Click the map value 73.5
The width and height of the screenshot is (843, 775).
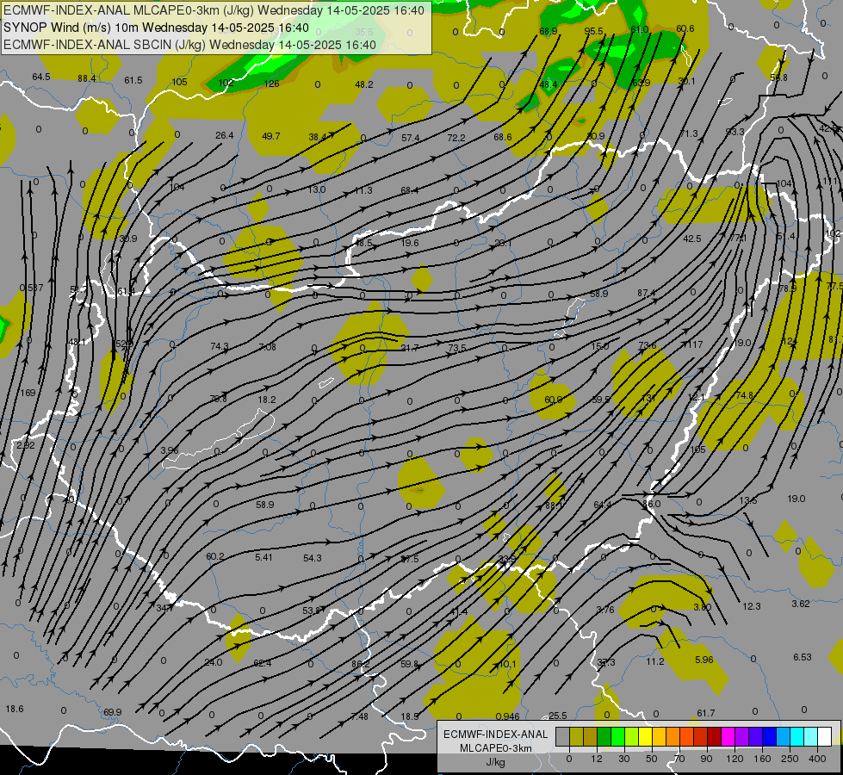pos(457,348)
